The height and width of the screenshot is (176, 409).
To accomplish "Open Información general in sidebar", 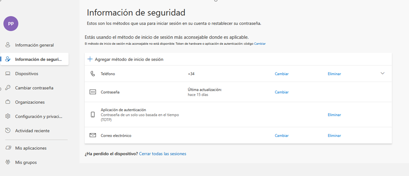I will coord(34,45).
